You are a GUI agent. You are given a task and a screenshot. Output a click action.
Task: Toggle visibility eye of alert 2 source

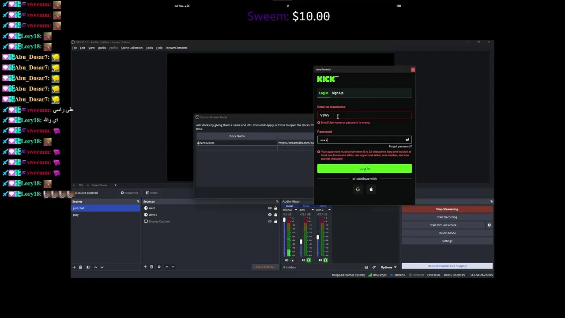[270, 215]
